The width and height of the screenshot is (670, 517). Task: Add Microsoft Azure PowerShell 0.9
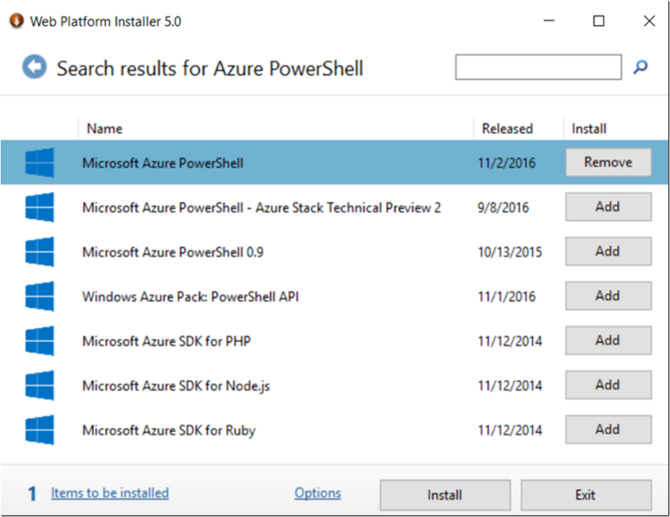[x=608, y=251]
